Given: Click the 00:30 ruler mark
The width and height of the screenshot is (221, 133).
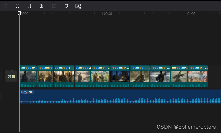Looking at the screenshot, I should pyautogui.click(x=107, y=14).
